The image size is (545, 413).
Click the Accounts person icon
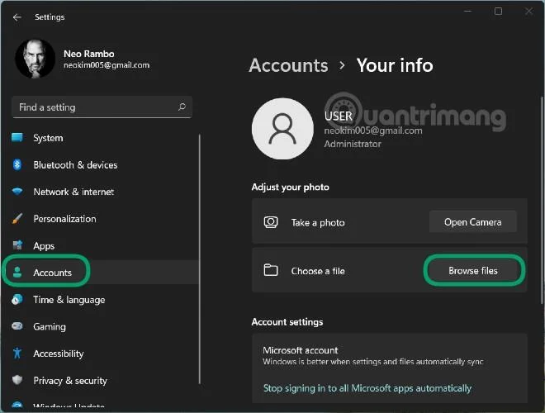tap(17, 272)
